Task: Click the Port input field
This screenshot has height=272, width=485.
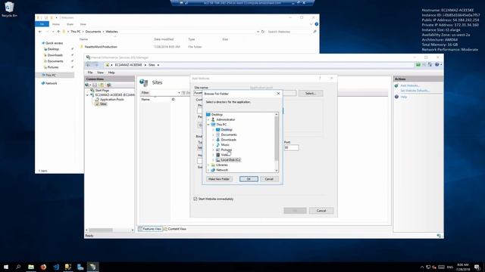Action: coord(291,148)
